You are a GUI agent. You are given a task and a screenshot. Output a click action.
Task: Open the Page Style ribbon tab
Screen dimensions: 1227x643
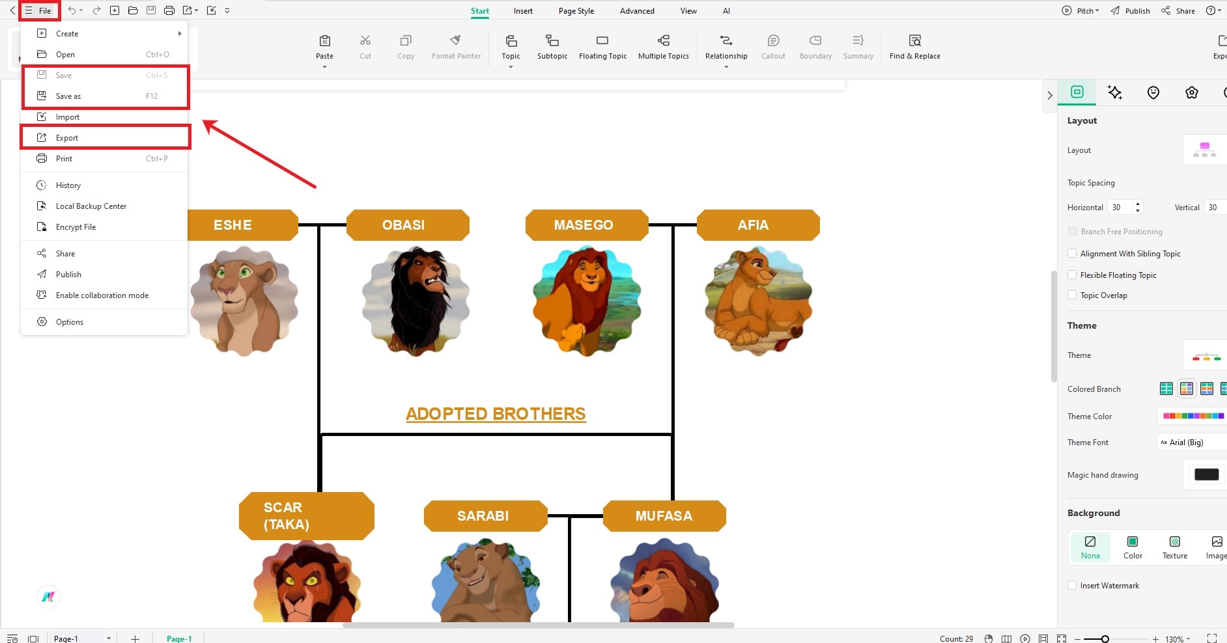pos(576,10)
